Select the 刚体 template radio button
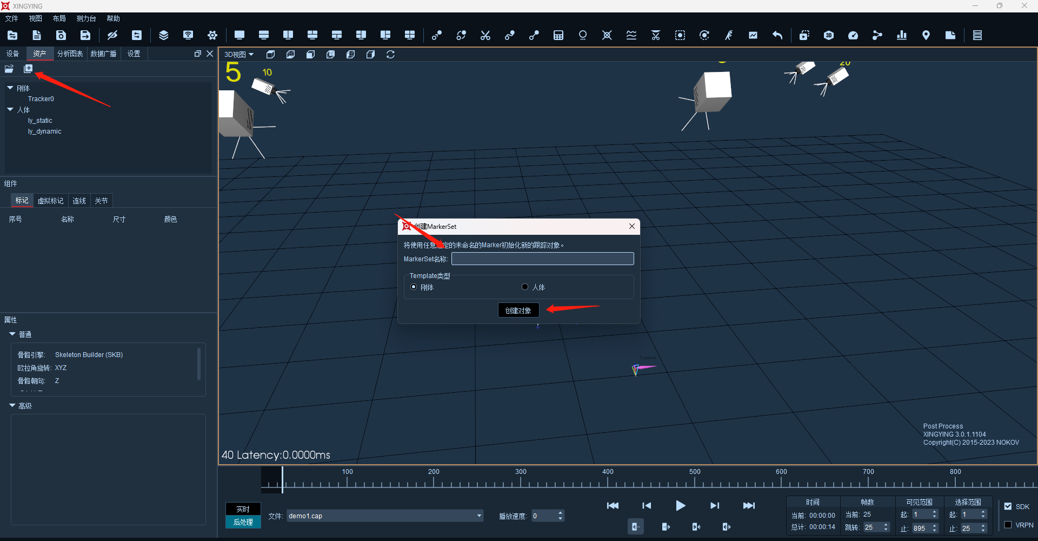 click(414, 287)
